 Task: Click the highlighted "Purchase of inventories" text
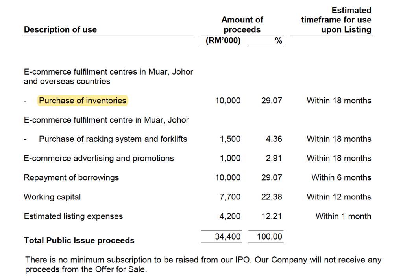(83, 101)
